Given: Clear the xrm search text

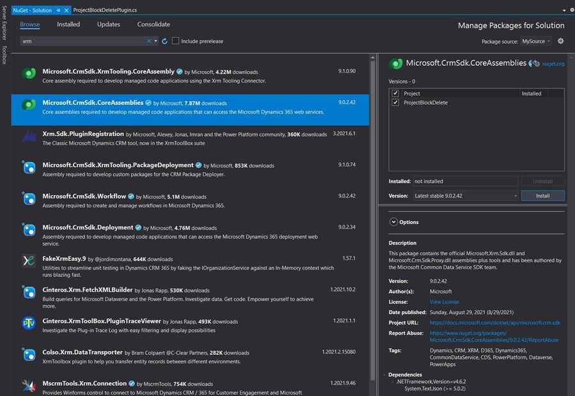Looking at the screenshot, I should tap(149, 41).
